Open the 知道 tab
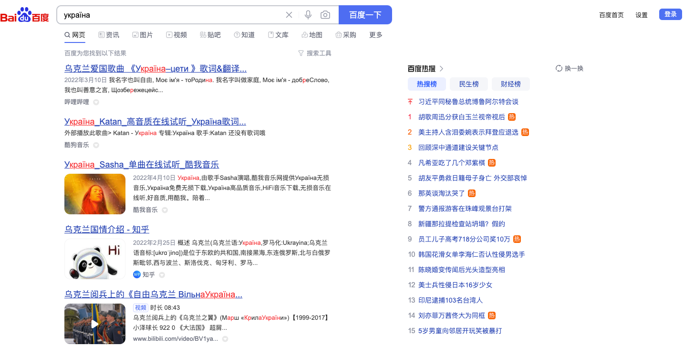 pos(244,35)
